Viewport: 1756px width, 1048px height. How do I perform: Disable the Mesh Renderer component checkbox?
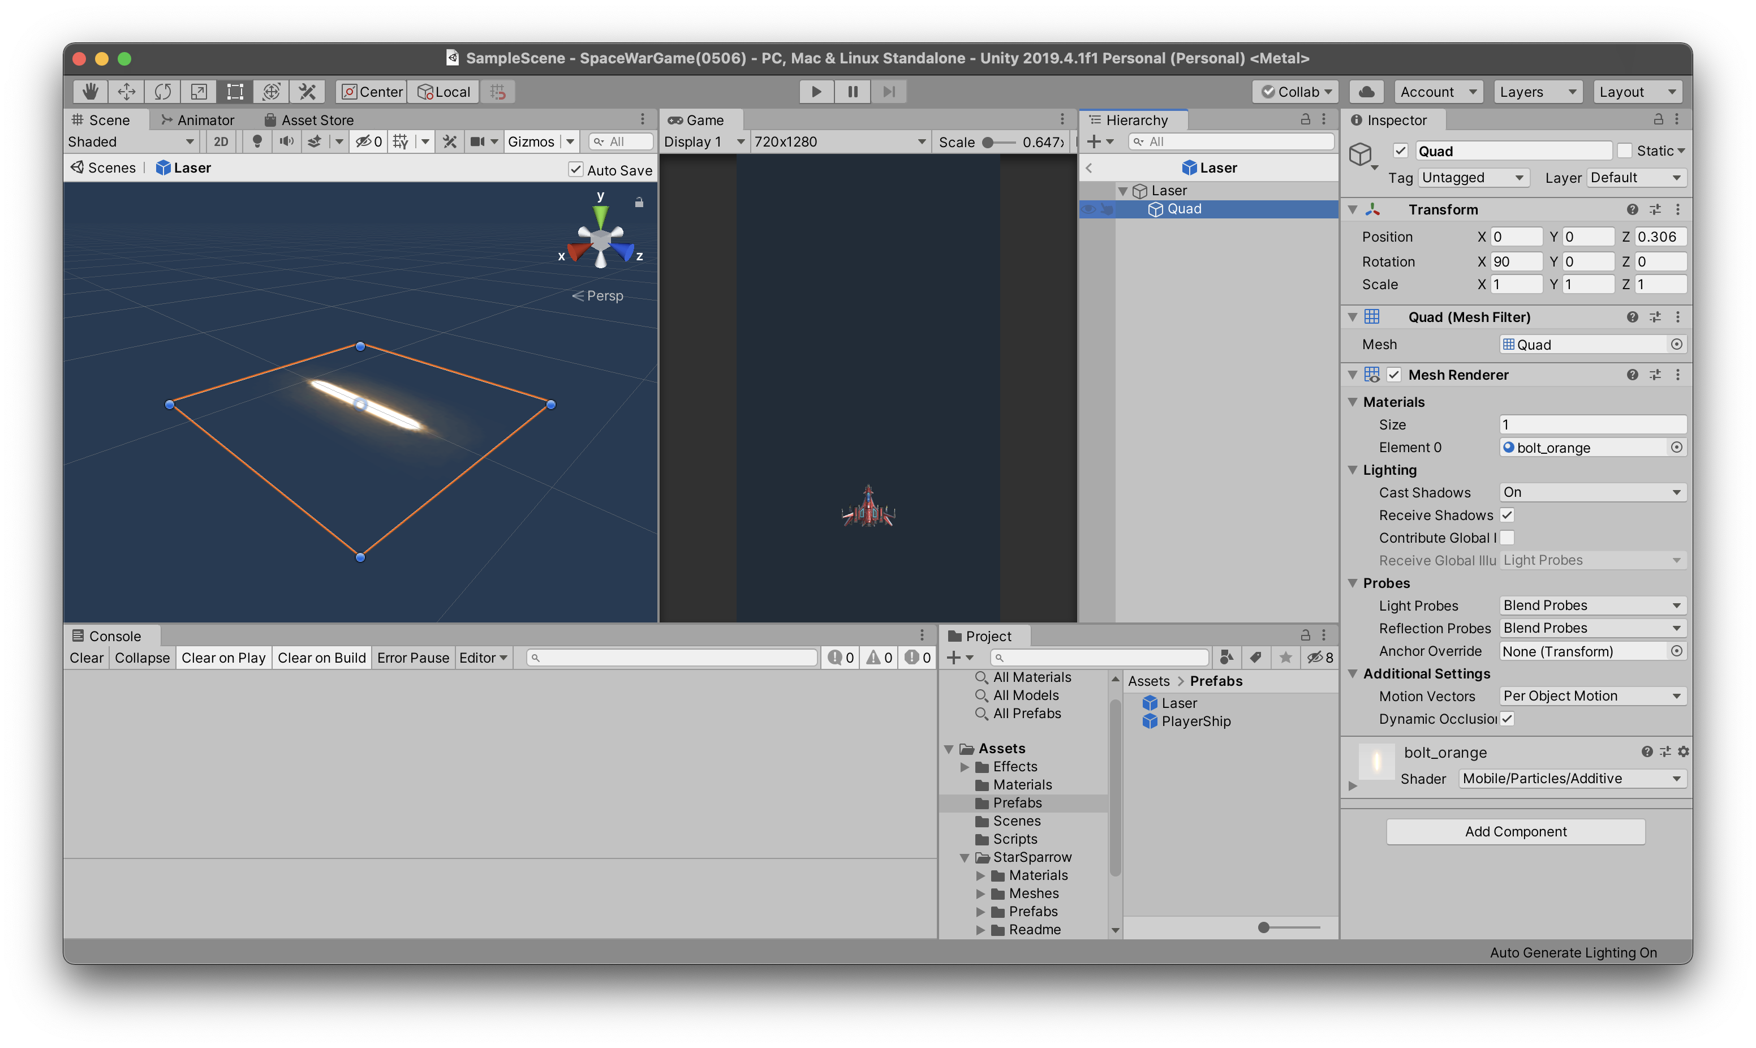[1394, 375]
